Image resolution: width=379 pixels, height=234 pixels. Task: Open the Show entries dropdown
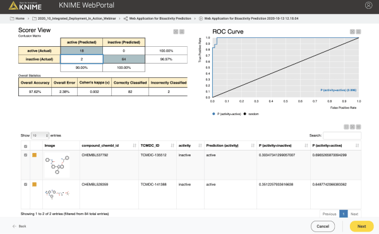40,135
